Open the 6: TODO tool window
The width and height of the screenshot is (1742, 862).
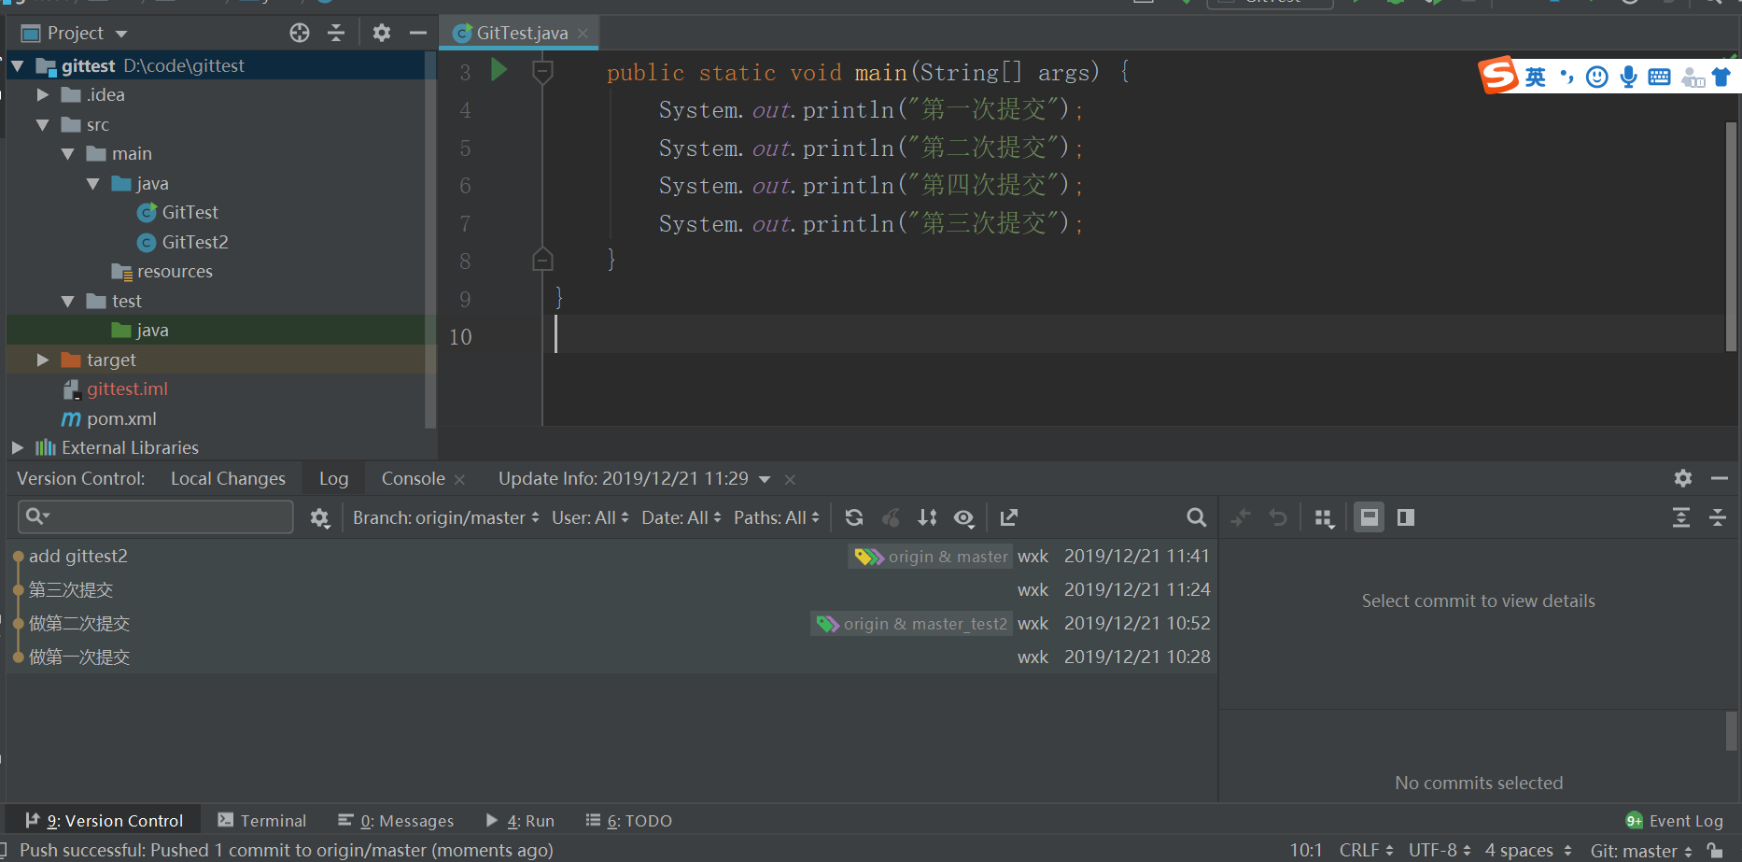(x=628, y=820)
